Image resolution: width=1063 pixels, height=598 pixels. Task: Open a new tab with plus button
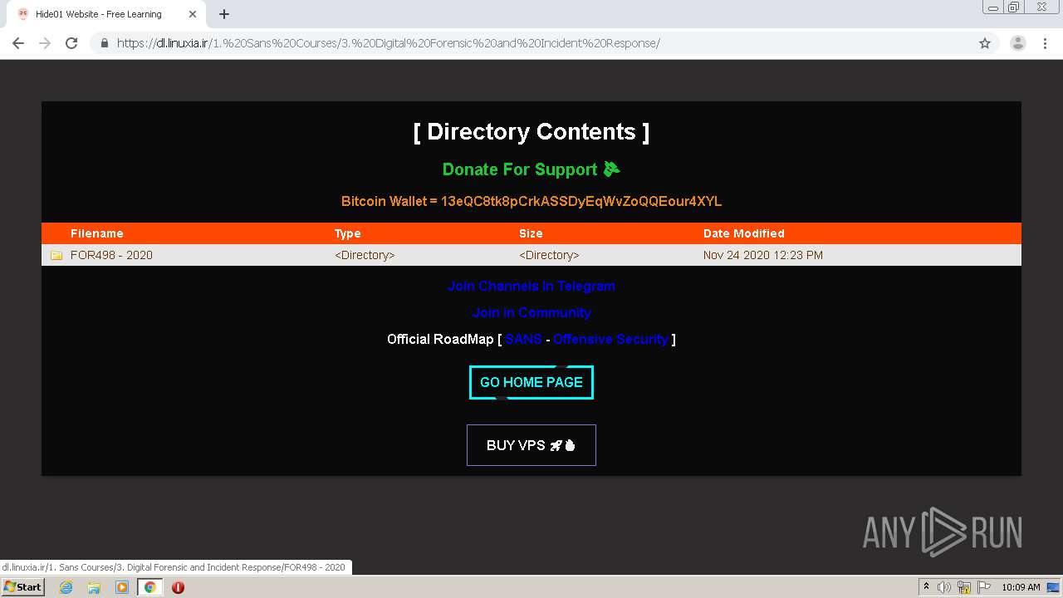pyautogui.click(x=224, y=14)
